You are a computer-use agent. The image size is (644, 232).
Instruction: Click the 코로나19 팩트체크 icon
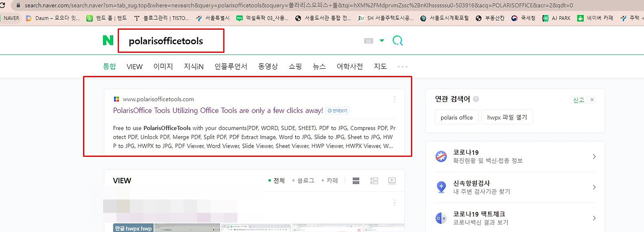pos(441,218)
